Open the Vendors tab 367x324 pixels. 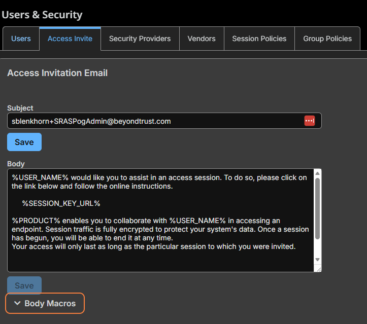[x=202, y=39]
